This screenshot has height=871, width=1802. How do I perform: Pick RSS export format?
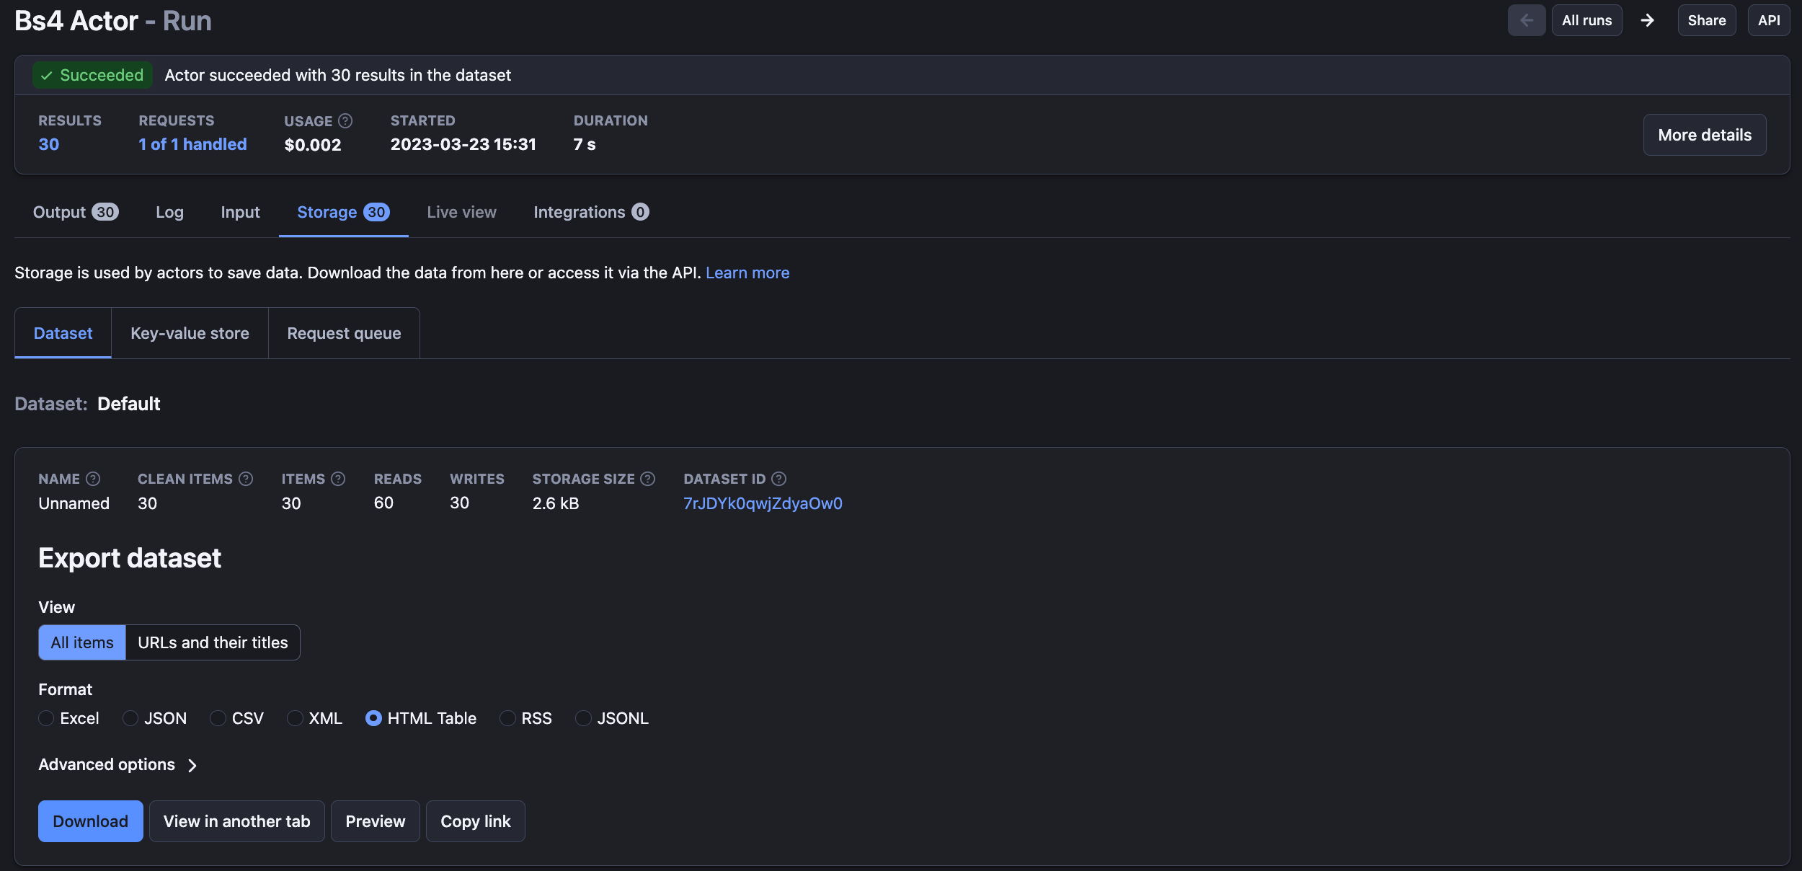507,718
